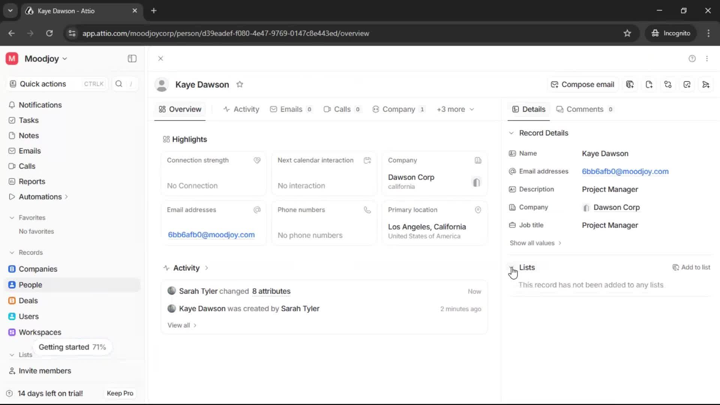Click the link-record icon in the header toolbar

668,84
